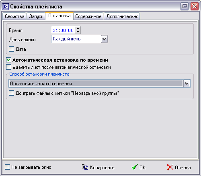Screen dimensions: 201x176
Task: Uncheck Автоматическая остановка по времени
Action: click(9, 60)
